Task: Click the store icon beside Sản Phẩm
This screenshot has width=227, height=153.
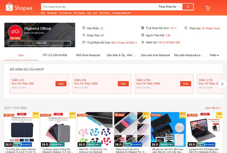Action: [x=84, y=28]
